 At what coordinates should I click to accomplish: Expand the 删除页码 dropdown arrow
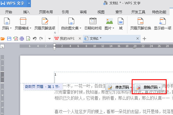160,87
